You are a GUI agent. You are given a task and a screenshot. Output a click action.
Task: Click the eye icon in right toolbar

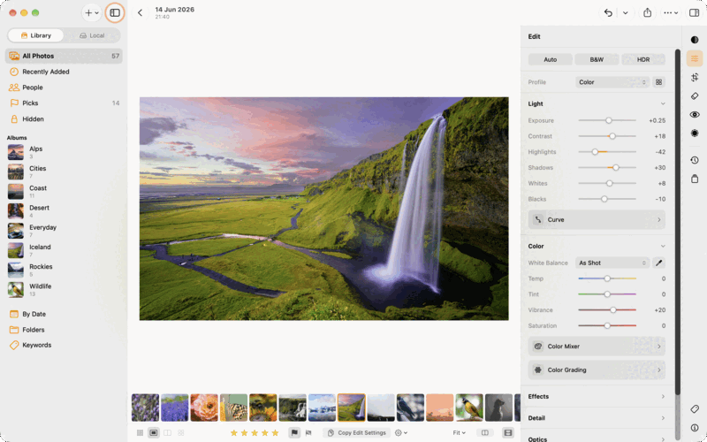(x=695, y=115)
